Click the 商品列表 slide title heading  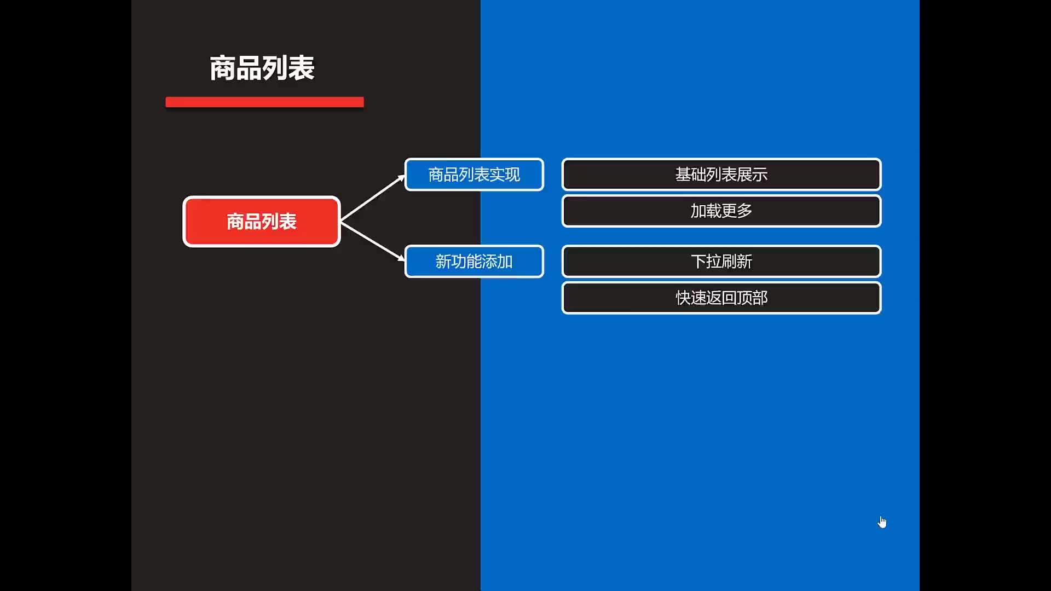[263, 68]
